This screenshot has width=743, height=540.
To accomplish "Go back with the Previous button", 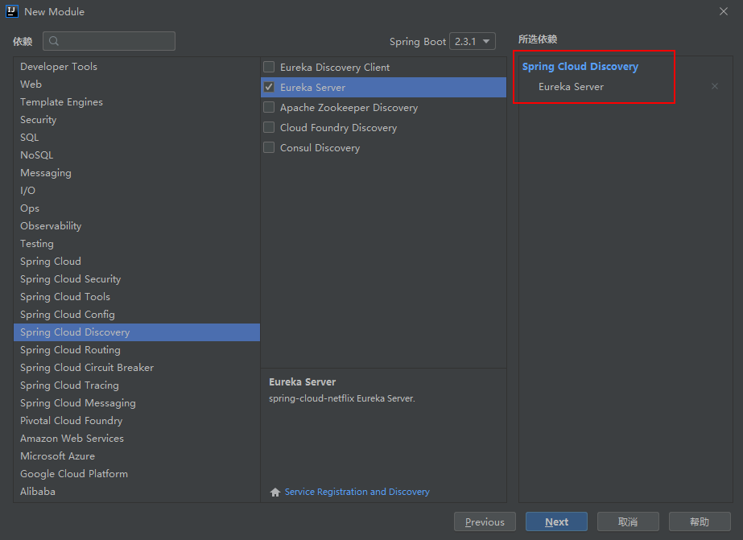I will click(x=485, y=521).
